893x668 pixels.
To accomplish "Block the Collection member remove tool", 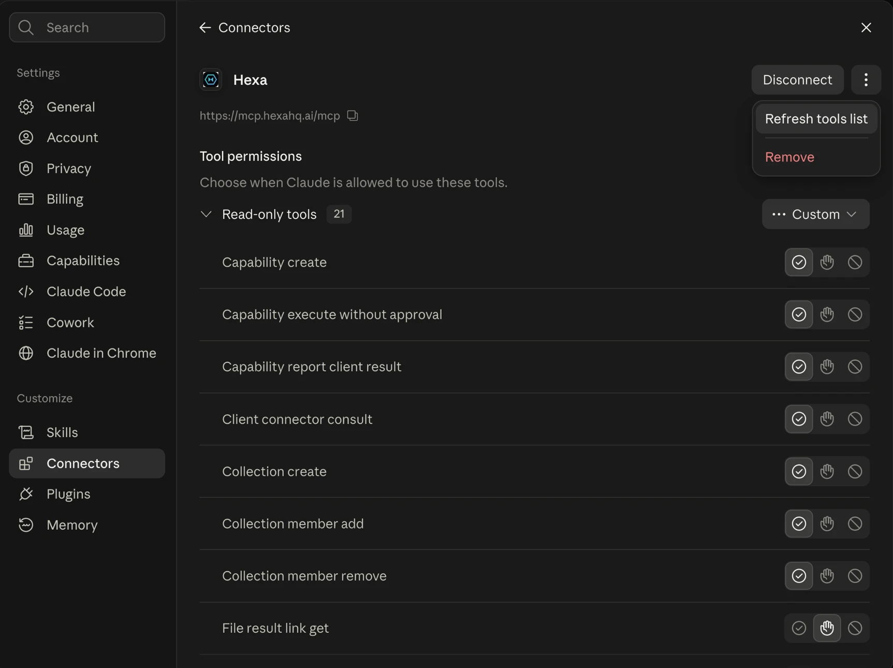I will pos(855,576).
